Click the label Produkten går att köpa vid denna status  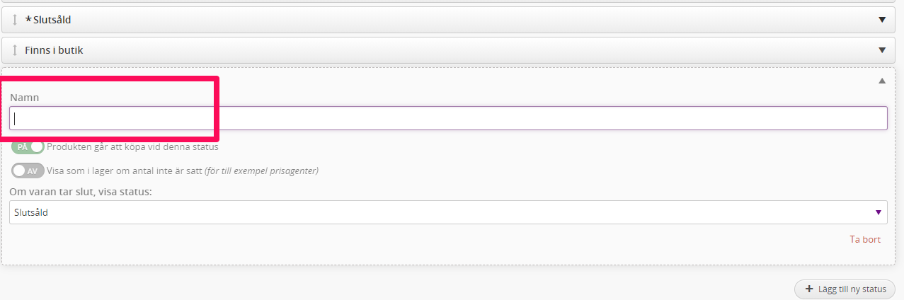click(x=132, y=147)
